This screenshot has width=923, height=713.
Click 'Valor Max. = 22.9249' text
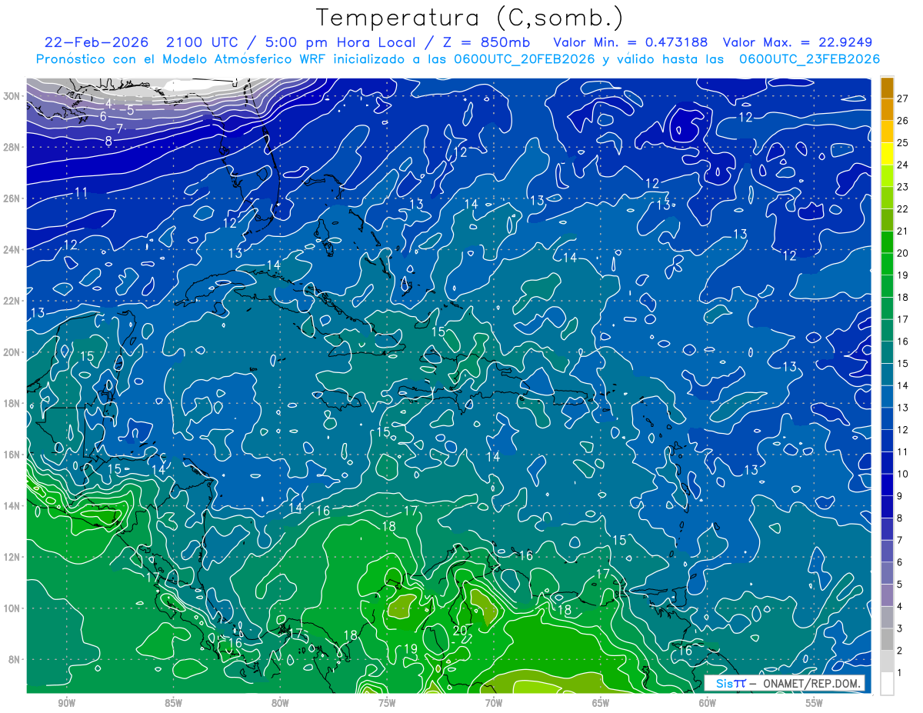(797, 42)
